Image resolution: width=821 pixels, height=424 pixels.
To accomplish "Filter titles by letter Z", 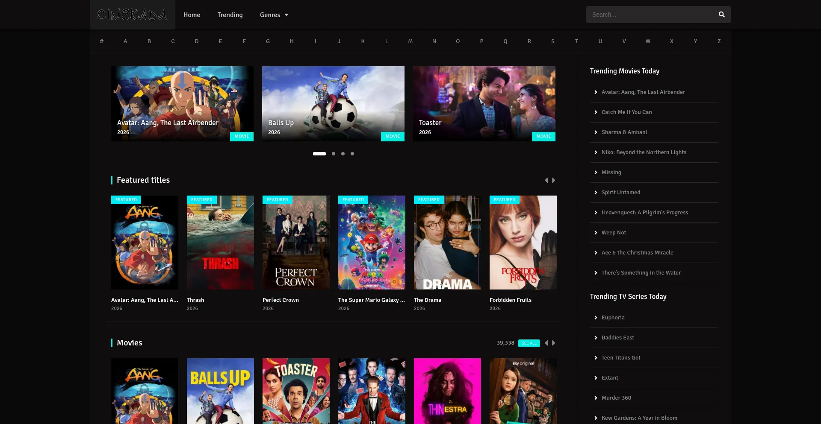I will pos(719,41).
